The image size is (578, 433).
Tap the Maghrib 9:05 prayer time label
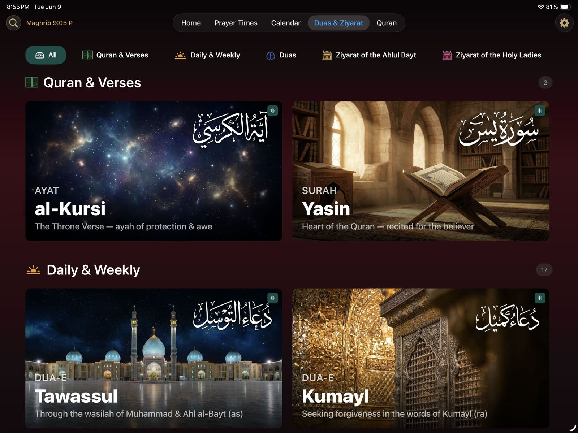(x=49, y=23)
